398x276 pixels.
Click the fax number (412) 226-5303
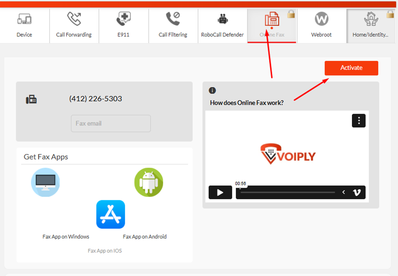(96, 99)
